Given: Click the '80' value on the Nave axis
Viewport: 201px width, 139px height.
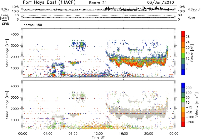Looking at the screenshot, I should pyautogui.click(x=180, y=15).
